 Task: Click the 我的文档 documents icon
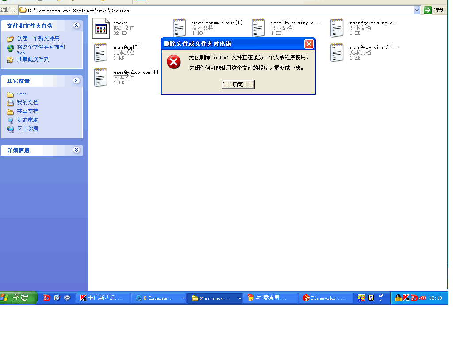point(10,103)
